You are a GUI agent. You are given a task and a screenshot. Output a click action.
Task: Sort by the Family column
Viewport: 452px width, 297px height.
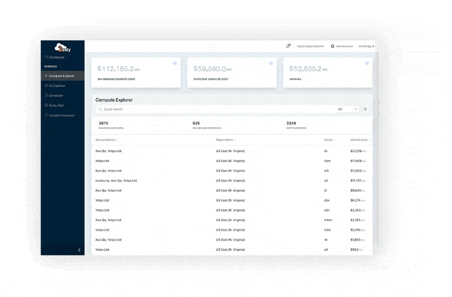[x=329, y=140]
